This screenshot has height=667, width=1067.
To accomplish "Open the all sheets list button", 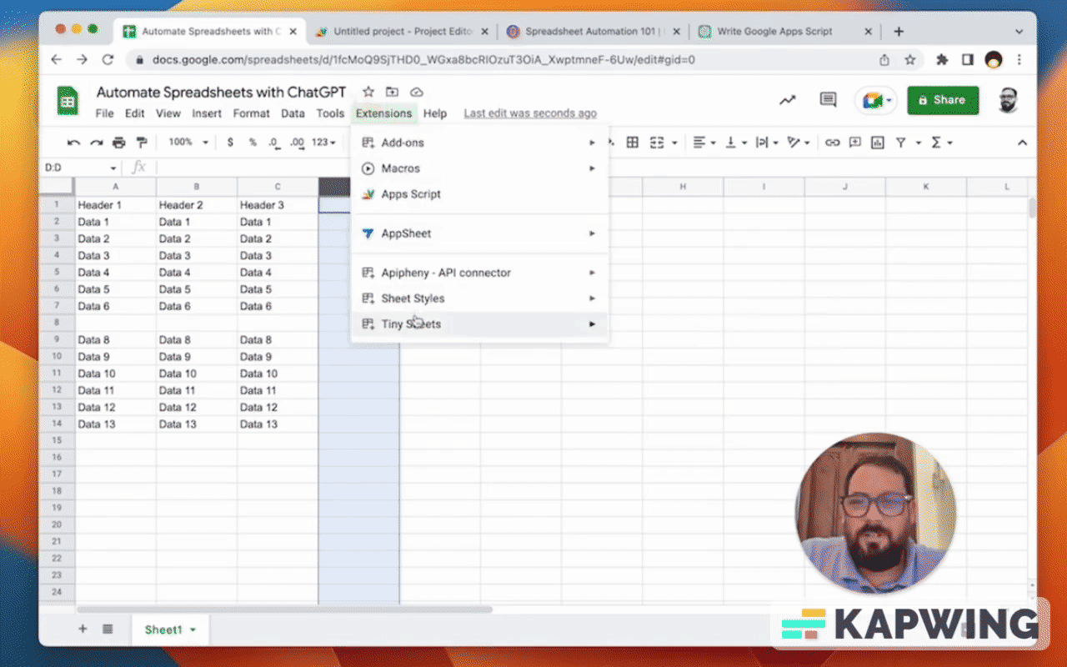I will pos(108,629).
